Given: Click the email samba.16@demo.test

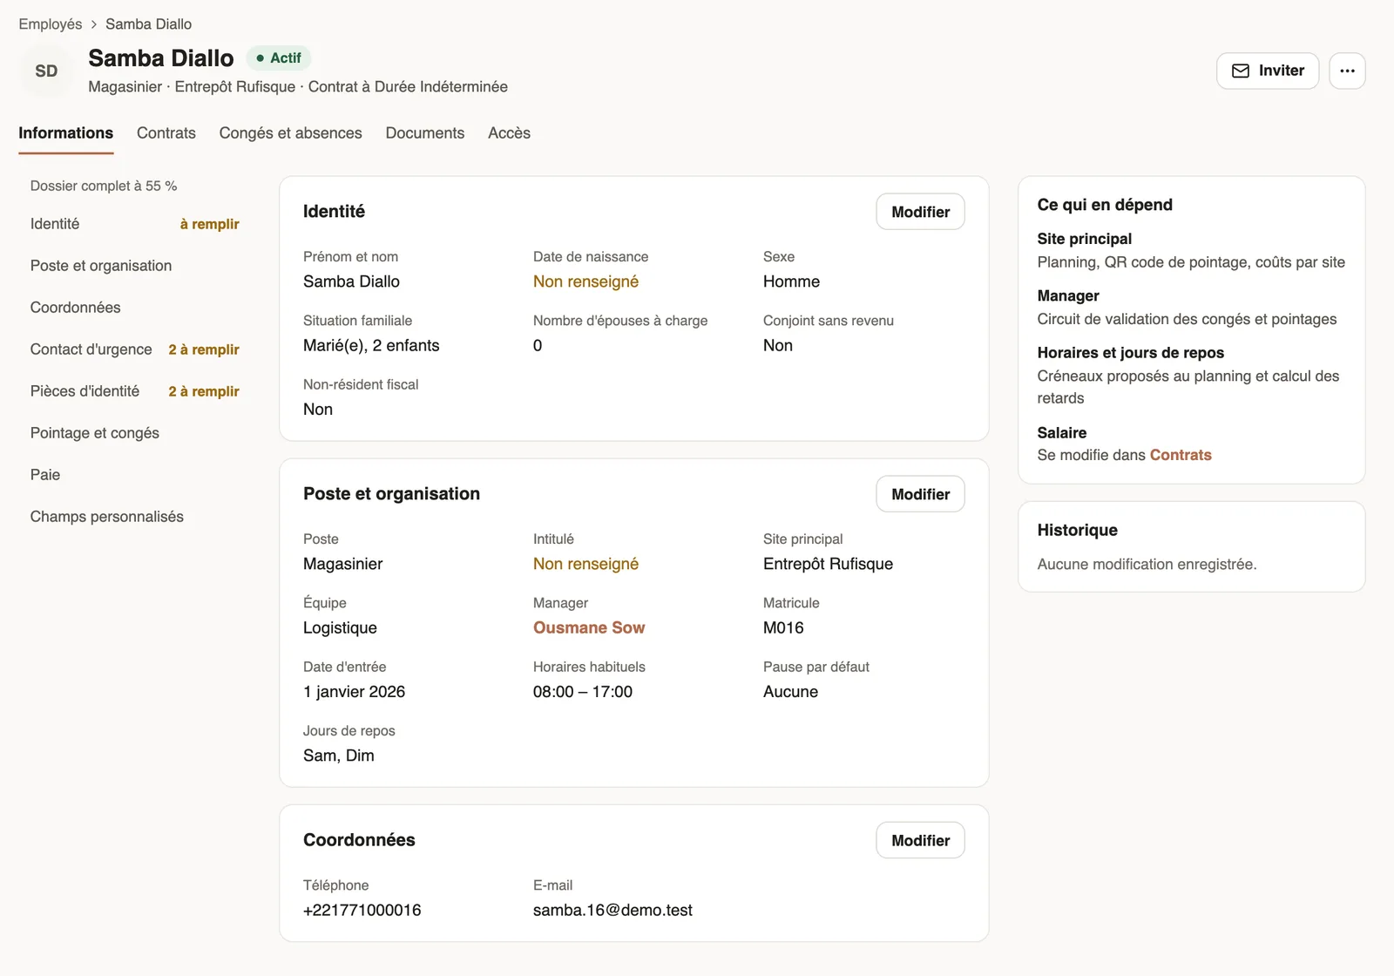Looking at the screenshot, I should point(612,910).
